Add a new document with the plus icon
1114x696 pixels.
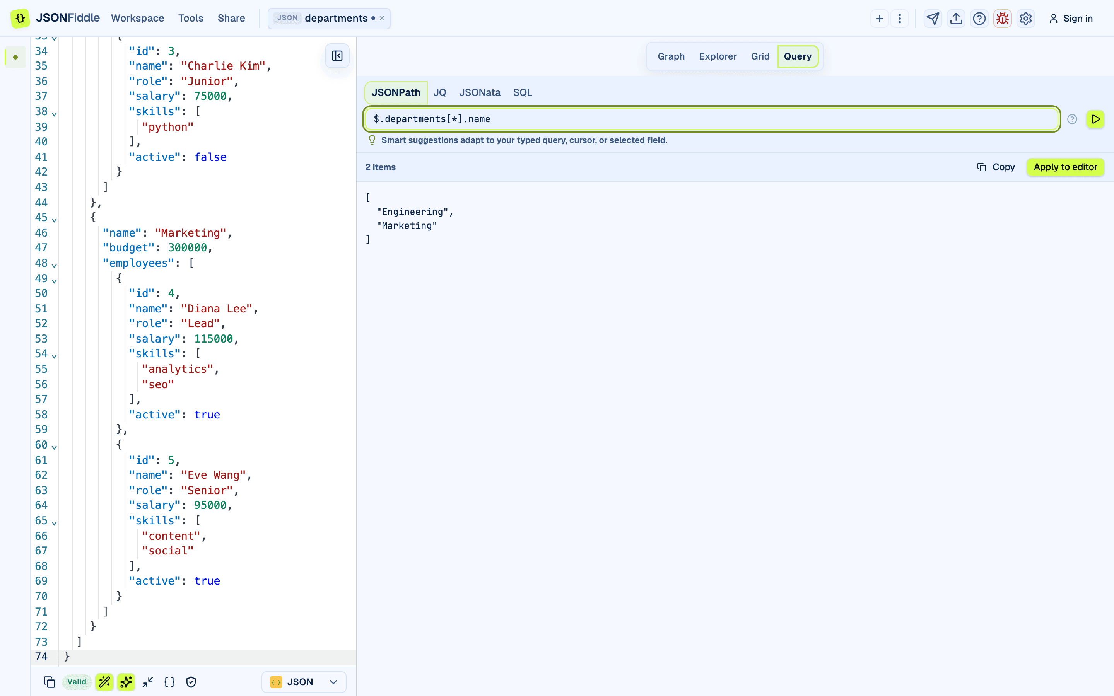click(x=879, y=19)
